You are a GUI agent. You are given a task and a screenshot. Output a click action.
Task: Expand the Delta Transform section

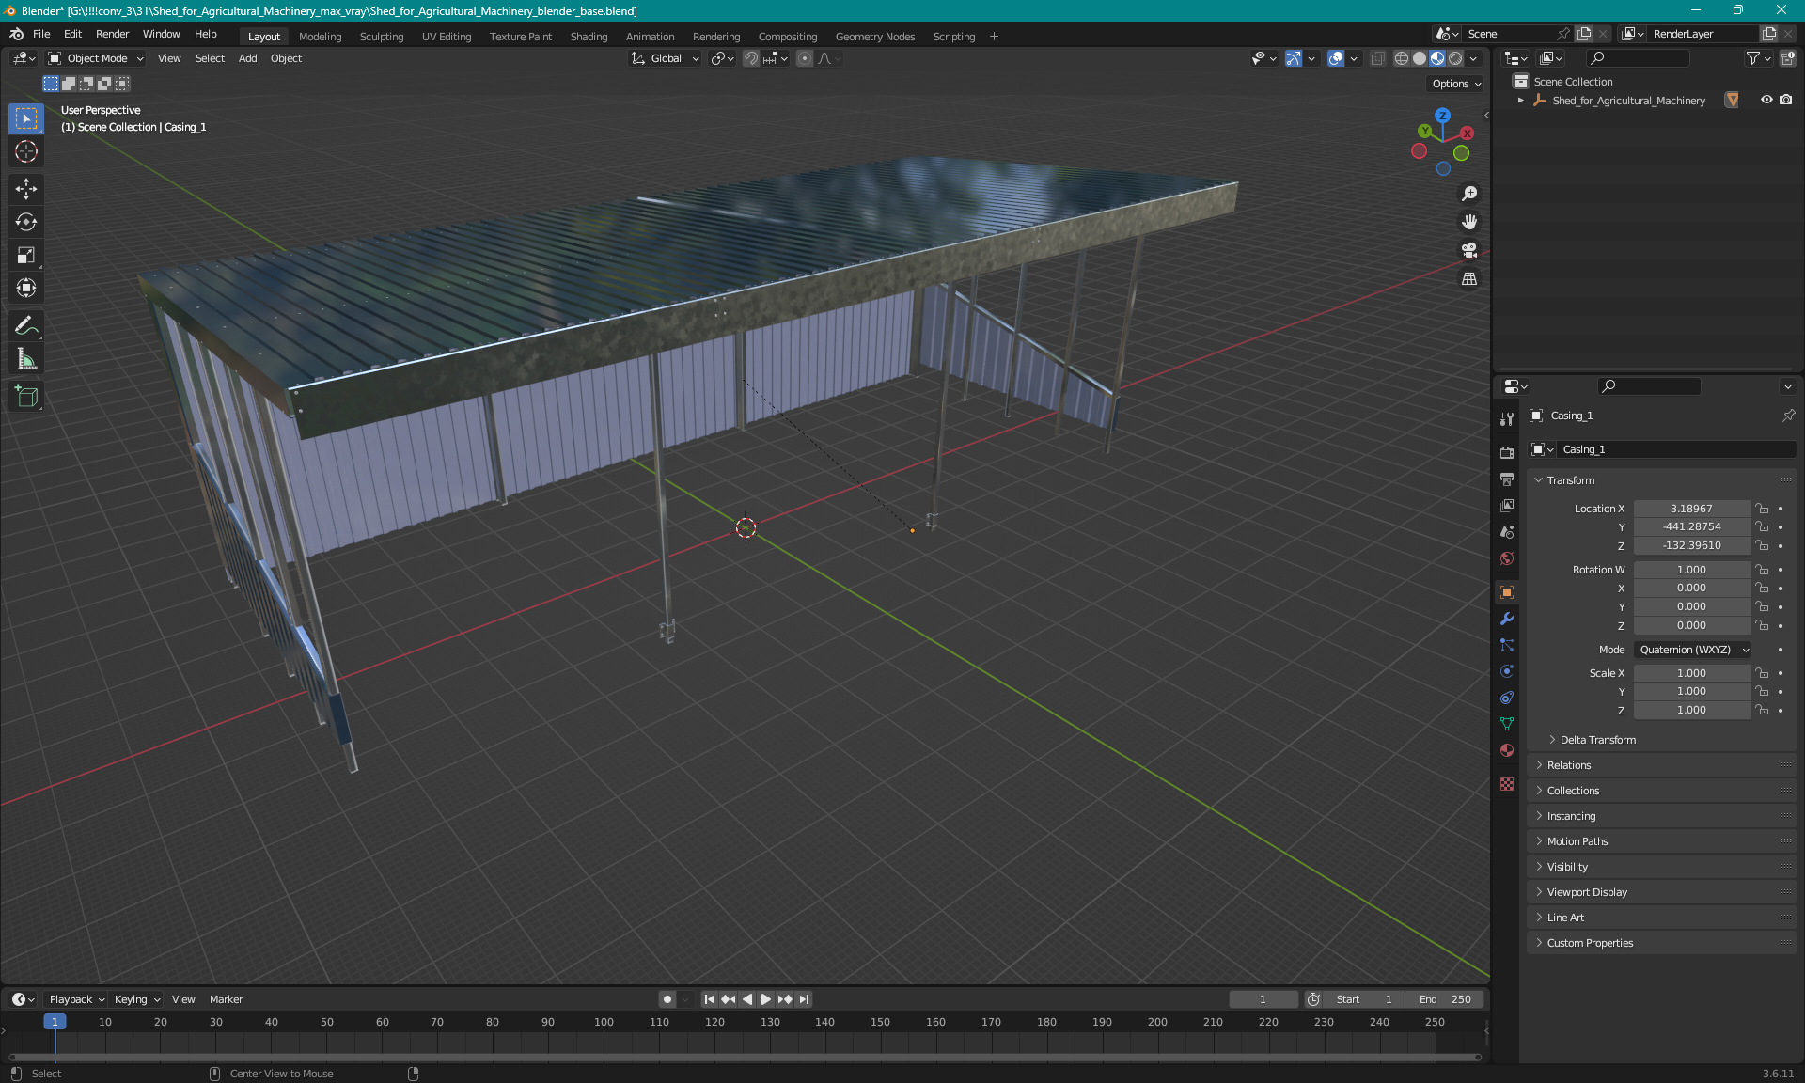point(1597,740)
